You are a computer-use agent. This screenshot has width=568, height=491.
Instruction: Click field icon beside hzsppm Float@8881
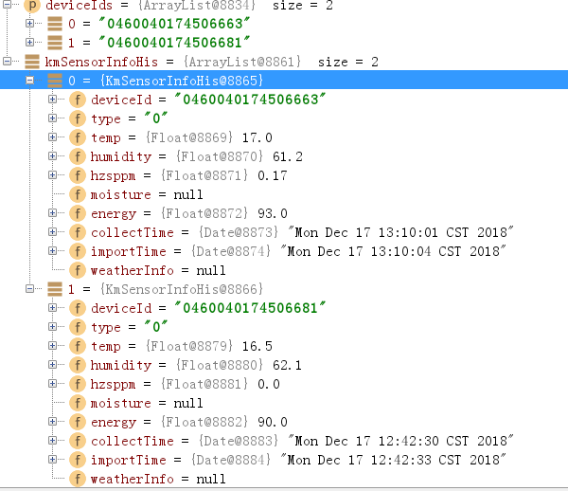78,384
